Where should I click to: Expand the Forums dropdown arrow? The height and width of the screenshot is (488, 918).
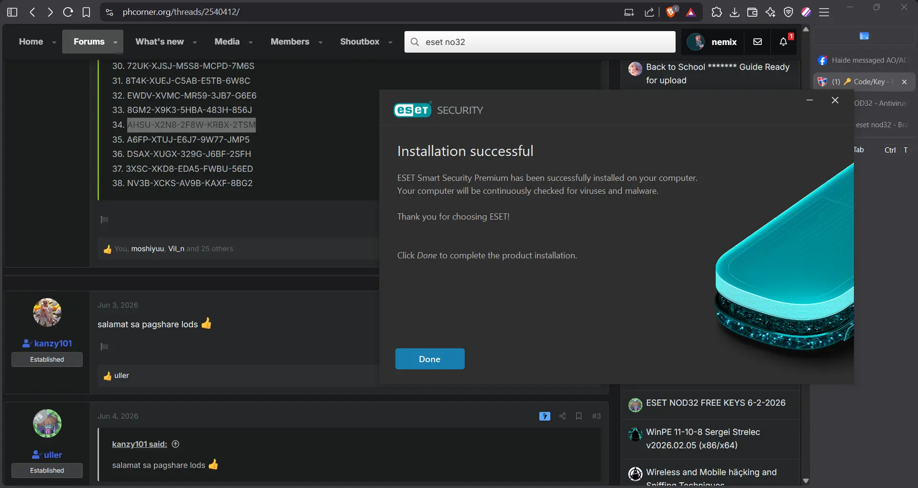pyautogui.click(x=115, y=43)
